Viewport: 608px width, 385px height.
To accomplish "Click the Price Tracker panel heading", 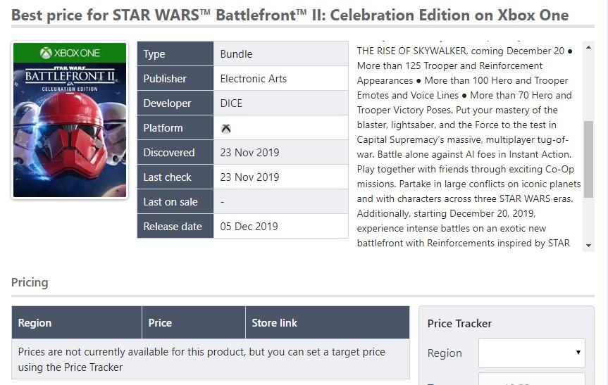I will (459, 324).
